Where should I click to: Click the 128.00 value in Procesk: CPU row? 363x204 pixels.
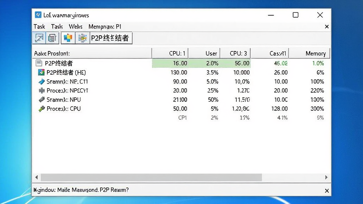(279, 109)
